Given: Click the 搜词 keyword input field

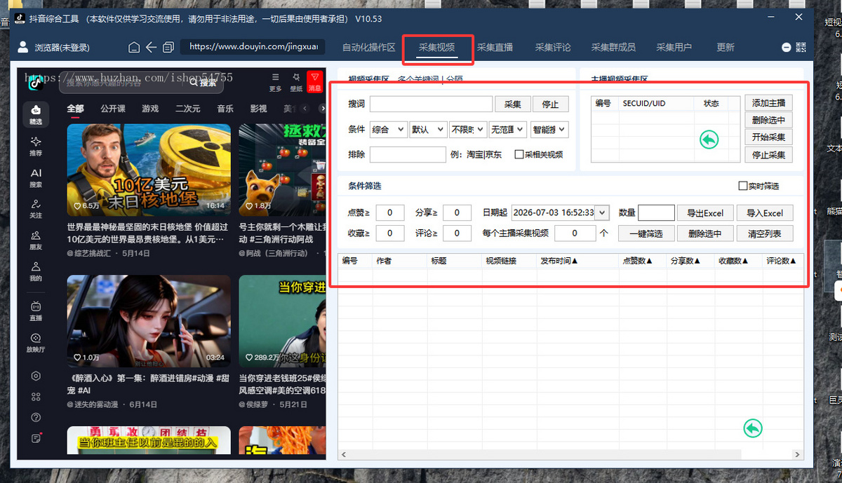Looking at the screenshot, I should [x=431, y=104].
